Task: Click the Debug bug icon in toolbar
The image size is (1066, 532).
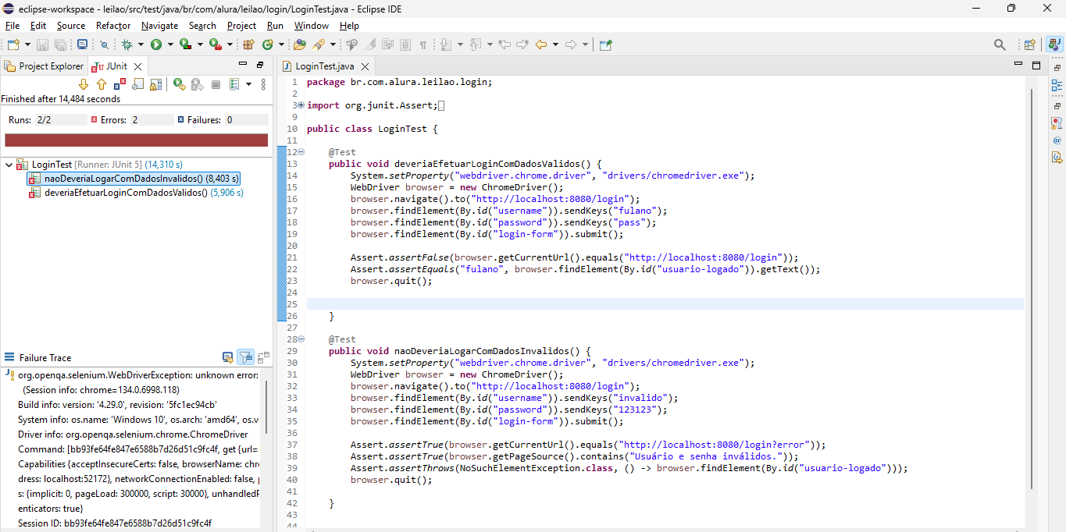Action: [x=127, y=45]
